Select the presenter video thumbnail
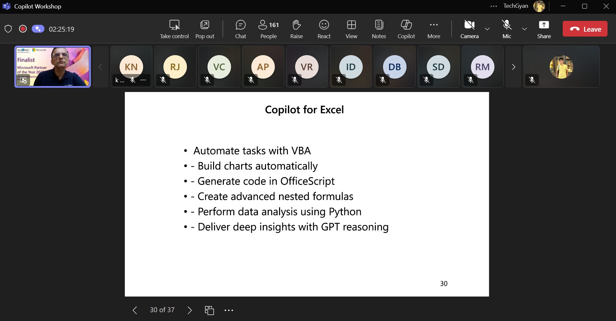616x321 pixels. click(x=53, y=67)
